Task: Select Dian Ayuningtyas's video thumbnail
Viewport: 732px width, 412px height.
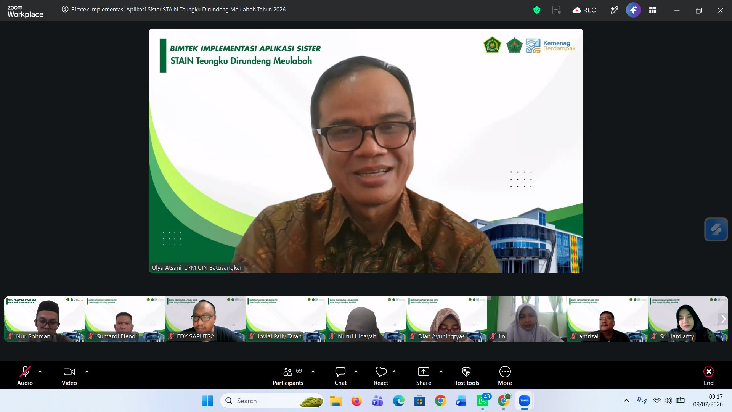Action: click(446, 319)
